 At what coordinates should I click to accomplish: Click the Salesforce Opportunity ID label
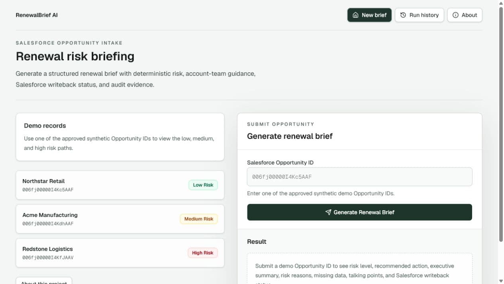click(280, 163)
